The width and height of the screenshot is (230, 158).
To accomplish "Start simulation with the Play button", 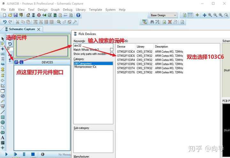I will (x=6, y=154).
